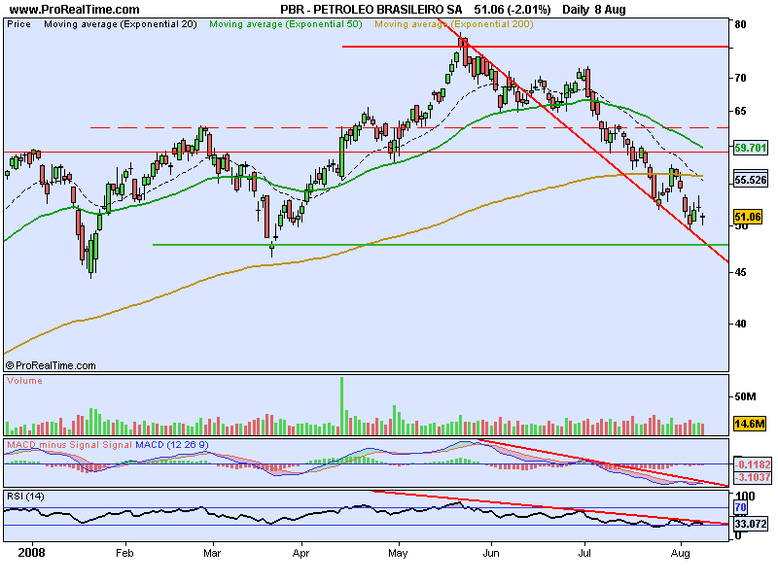Click the RSI 100 axis label

click(x=745, y=497)
